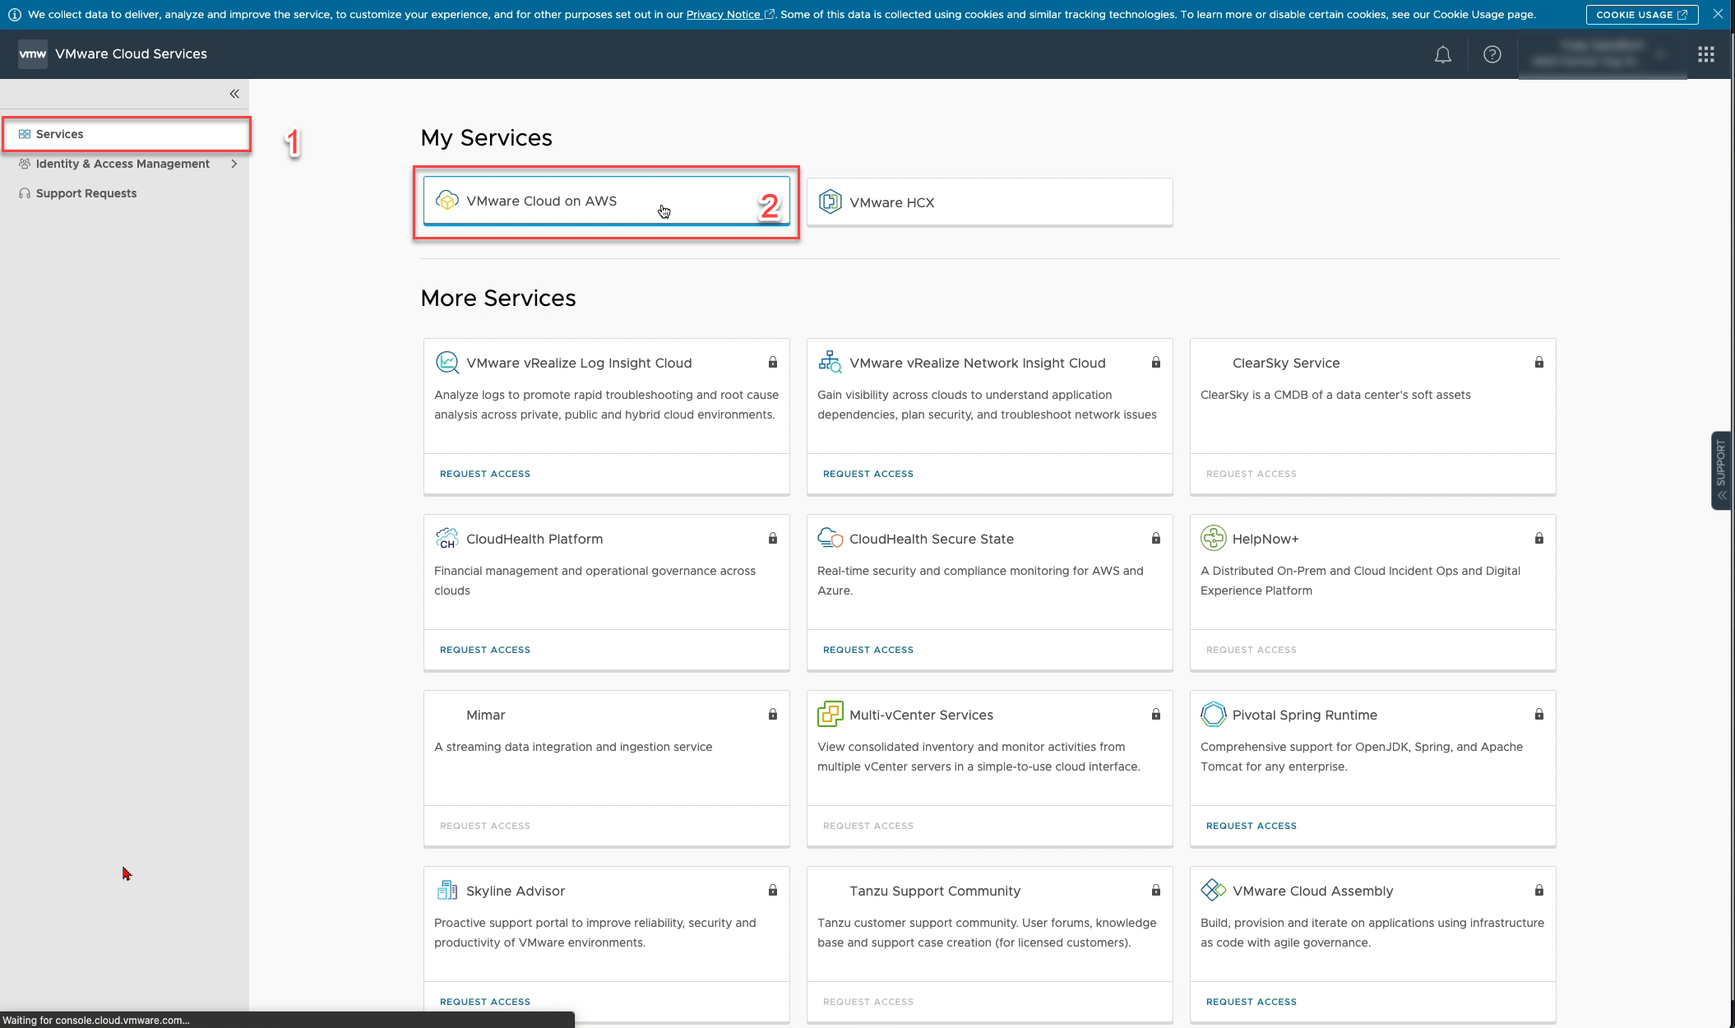1735x1028 pixels.
Task: Open the help question mark menu
Action: coord(1492,54)
